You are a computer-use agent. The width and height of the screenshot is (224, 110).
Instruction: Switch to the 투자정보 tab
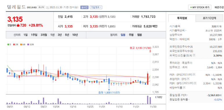tap(182, 18)
